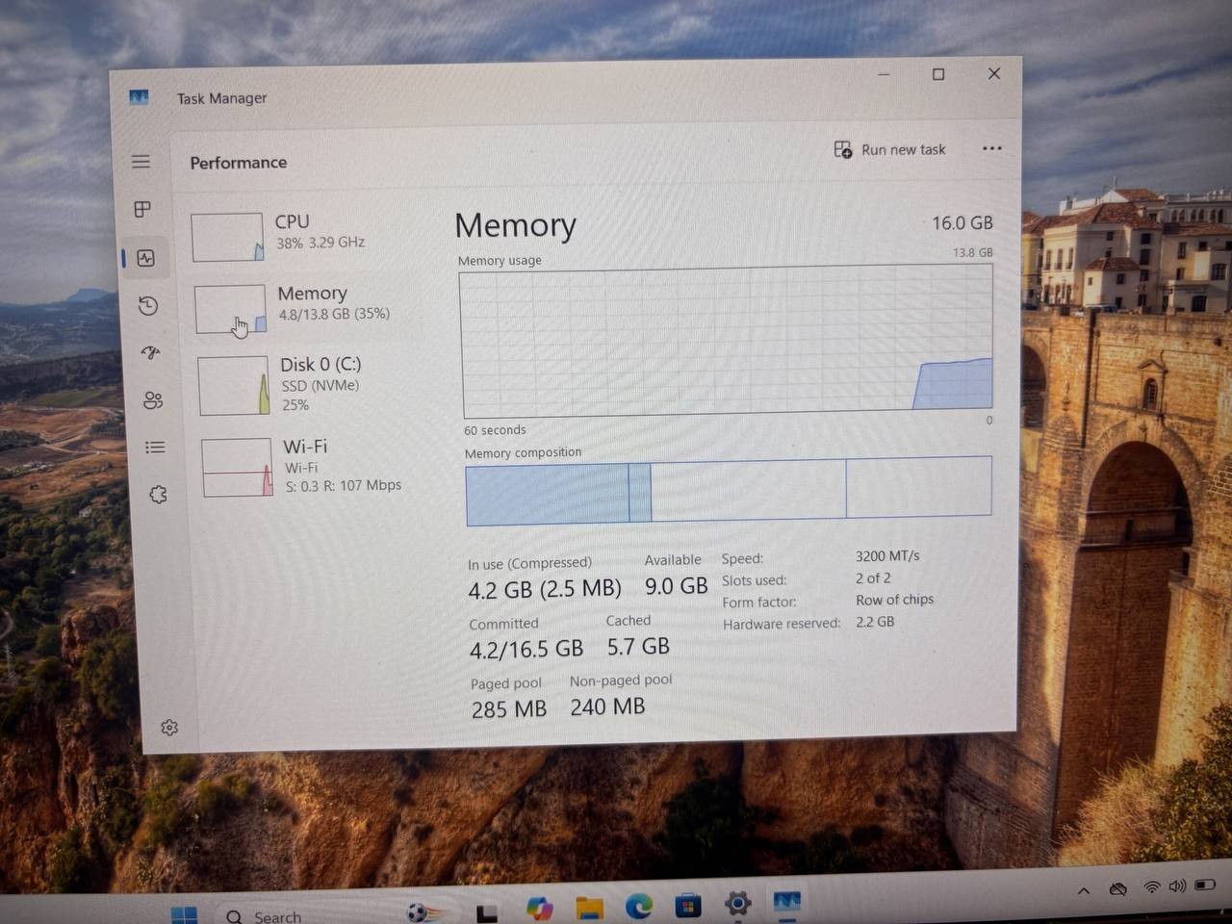Go to the Processes page icon
The image size is (1232, 924).
(x=142, y=209)
